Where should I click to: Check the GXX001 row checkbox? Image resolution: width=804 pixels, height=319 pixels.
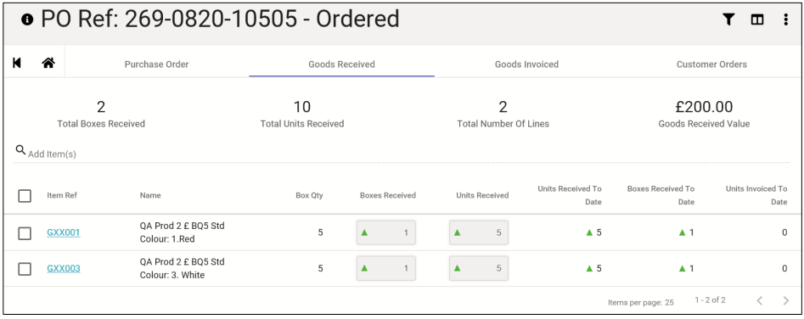[x=25, y=233]
